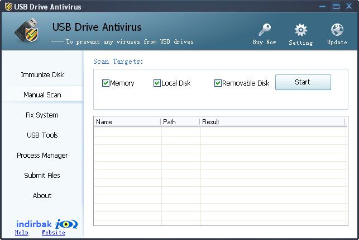Screen dimensions: 359x240
Task: Sort results by Name column
Action: tap(127, 122)
